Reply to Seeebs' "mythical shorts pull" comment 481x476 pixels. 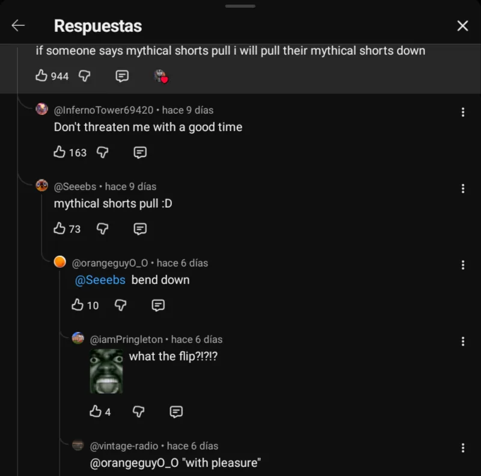click(139, 229)
